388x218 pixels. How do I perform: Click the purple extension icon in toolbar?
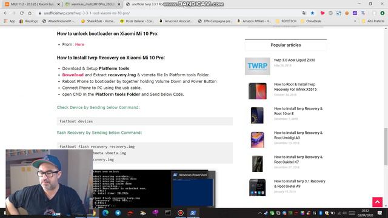pyautogui.click(x=355, y=13)
